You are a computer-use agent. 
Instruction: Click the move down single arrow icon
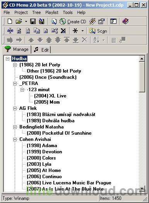(x=40, y=40)
